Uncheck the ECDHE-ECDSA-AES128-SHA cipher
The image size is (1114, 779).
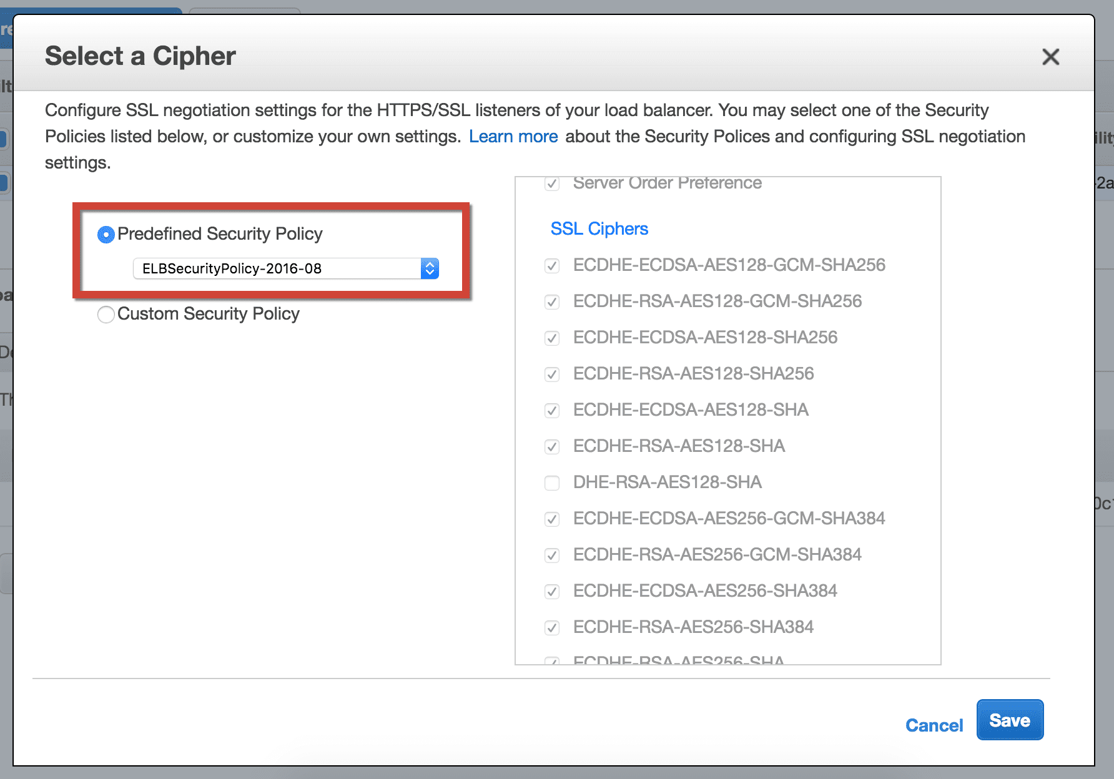point(552,410)
